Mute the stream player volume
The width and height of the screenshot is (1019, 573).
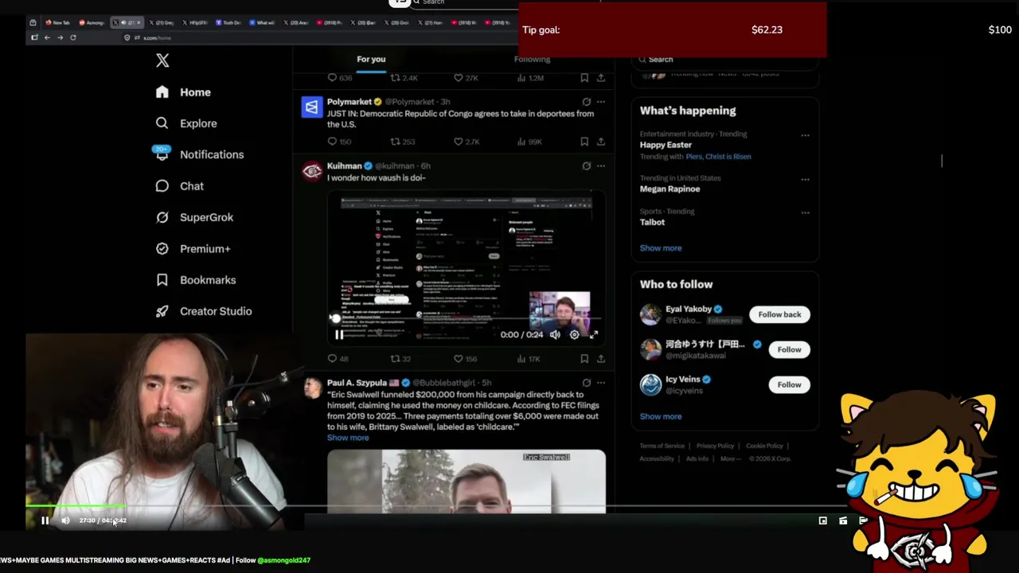point(65,520)
